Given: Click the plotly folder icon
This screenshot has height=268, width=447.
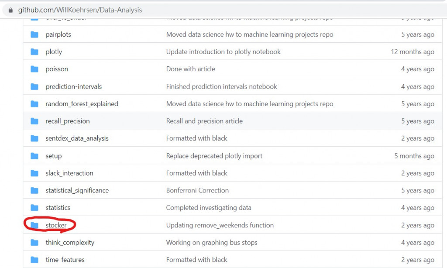Looking at the screenshot, I should [34, 52].
